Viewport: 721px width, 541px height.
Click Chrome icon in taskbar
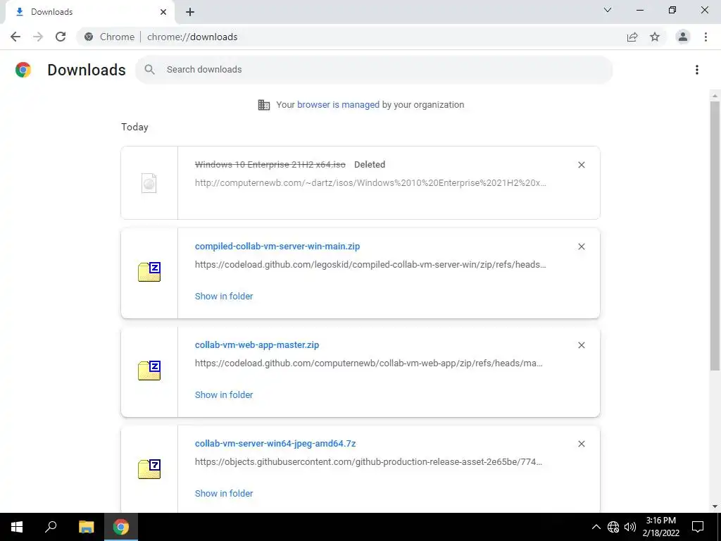(x=121, y=527)
